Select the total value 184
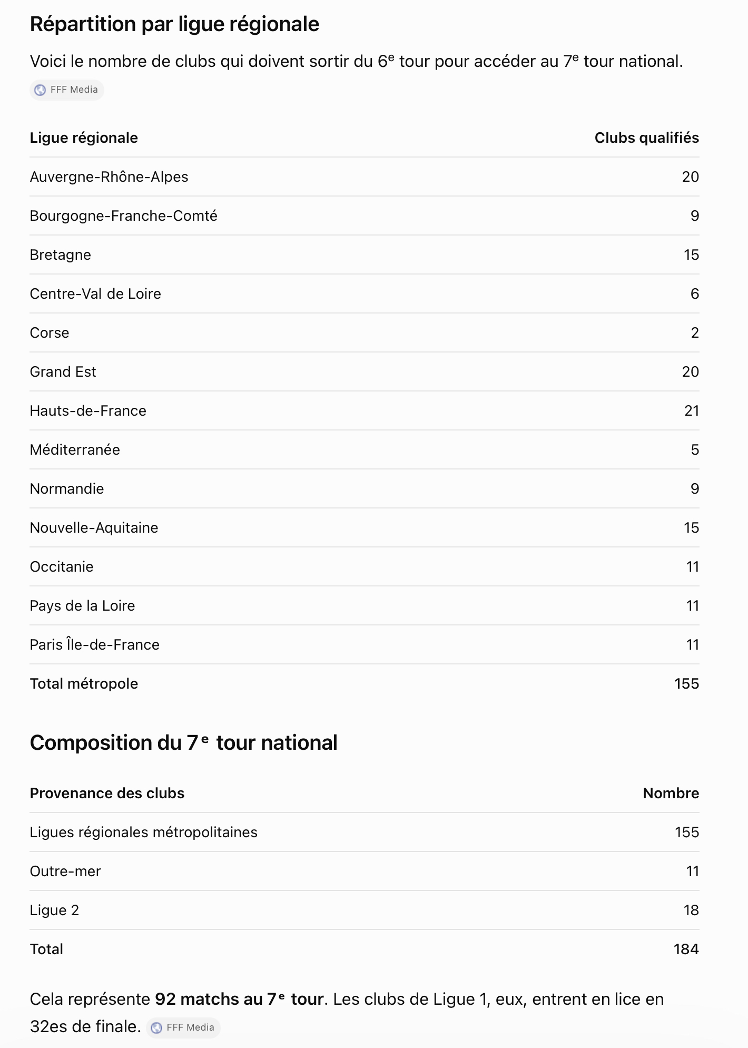 coord(686,949)
